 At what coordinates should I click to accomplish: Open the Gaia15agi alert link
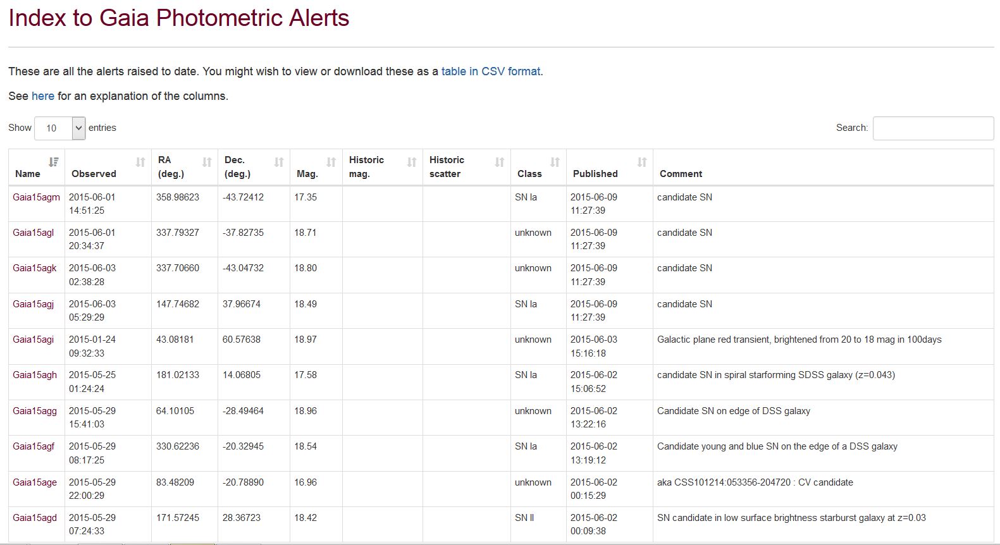(x=34, y=340)
